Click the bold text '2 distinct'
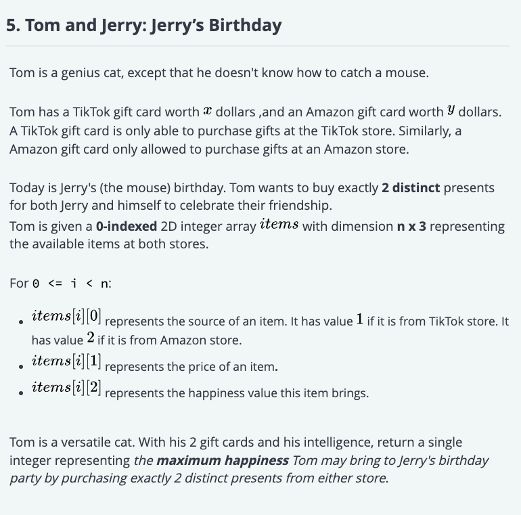Screen dimensions: 521x515 411,187
